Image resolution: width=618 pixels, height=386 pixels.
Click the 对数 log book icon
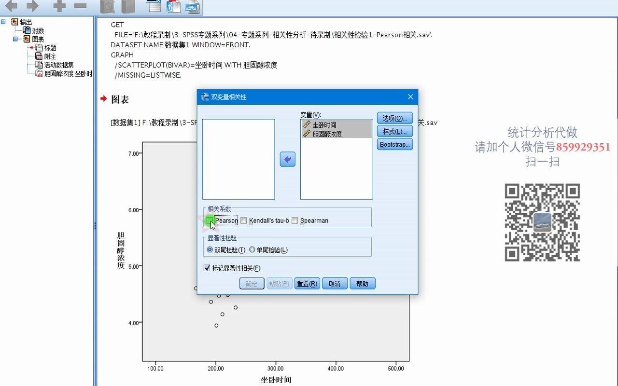tap(27, 30)
